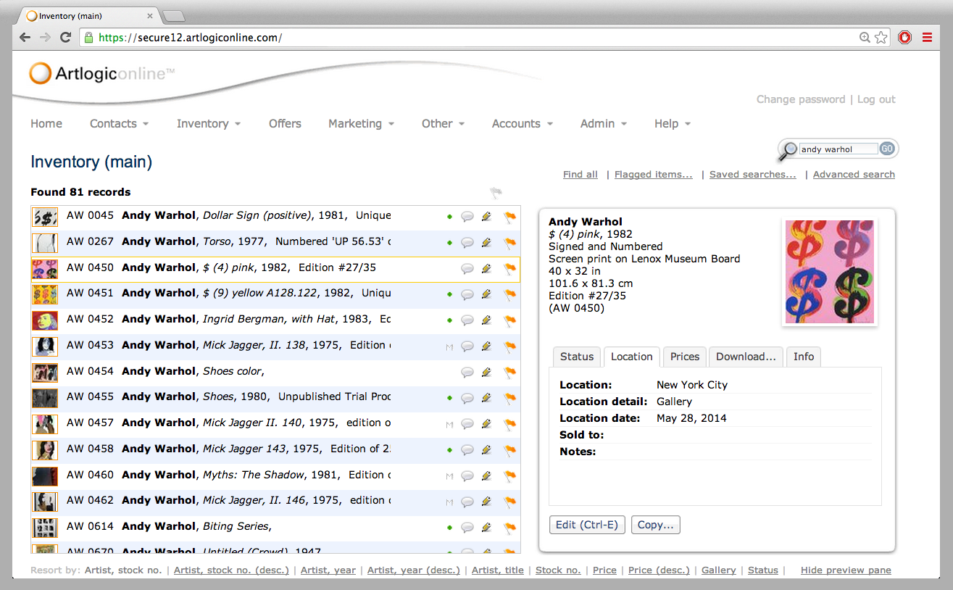Click thumbnail of AW 0452 Ingrid Bergman

pyautogui.click(x=45, y=320)
